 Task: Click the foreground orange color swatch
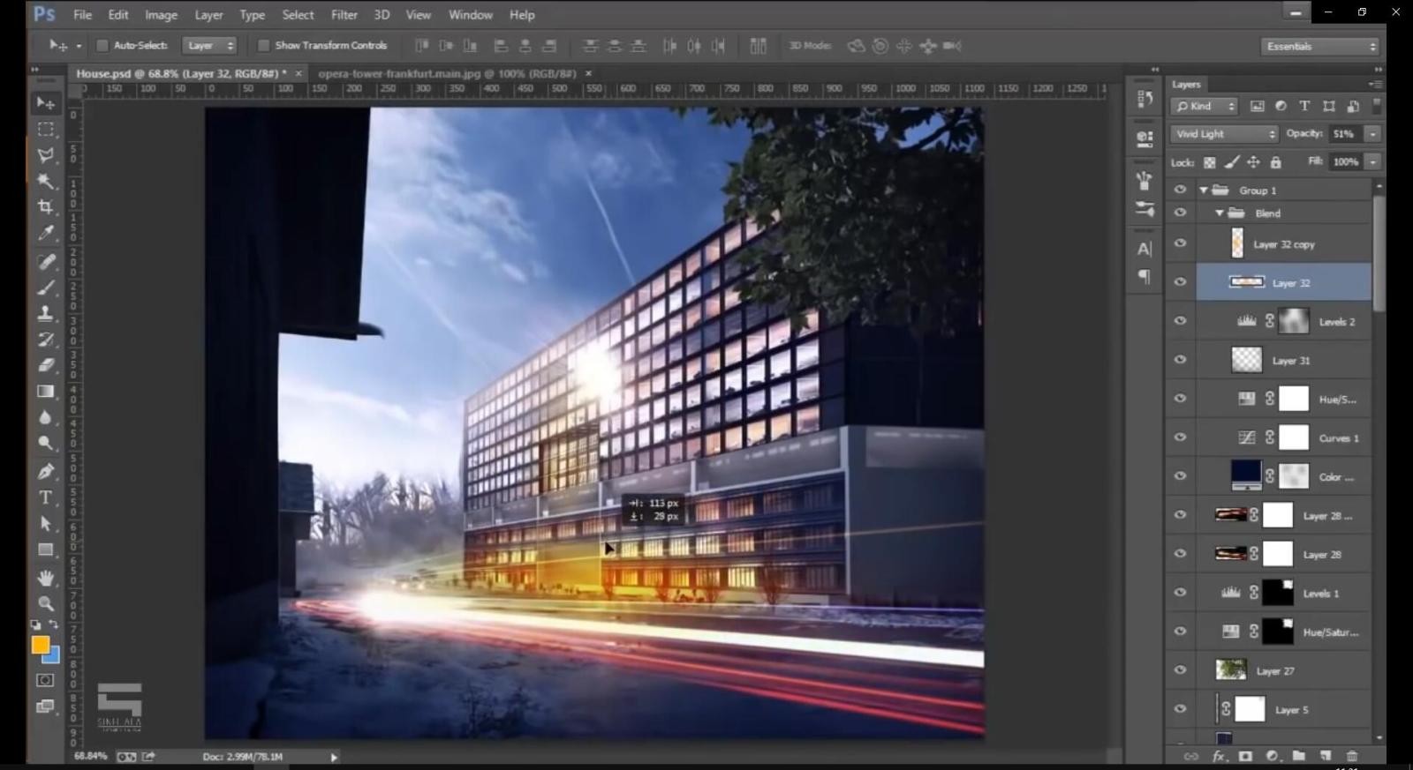coord(40,645)
